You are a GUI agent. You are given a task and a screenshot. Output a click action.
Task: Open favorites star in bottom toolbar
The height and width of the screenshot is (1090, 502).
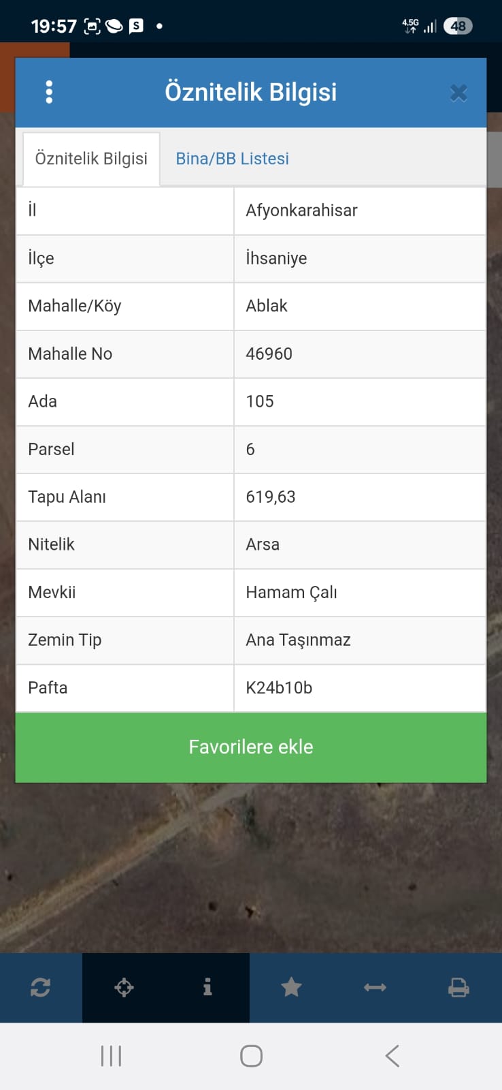pyautogui.click(x=291, y=987)
